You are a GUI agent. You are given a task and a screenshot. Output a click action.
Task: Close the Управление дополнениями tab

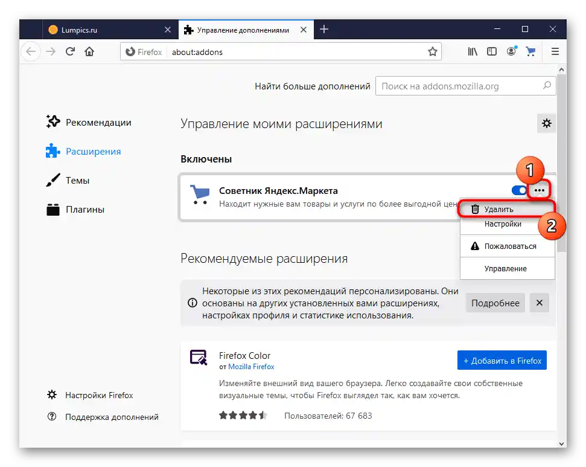coord(304,30)
